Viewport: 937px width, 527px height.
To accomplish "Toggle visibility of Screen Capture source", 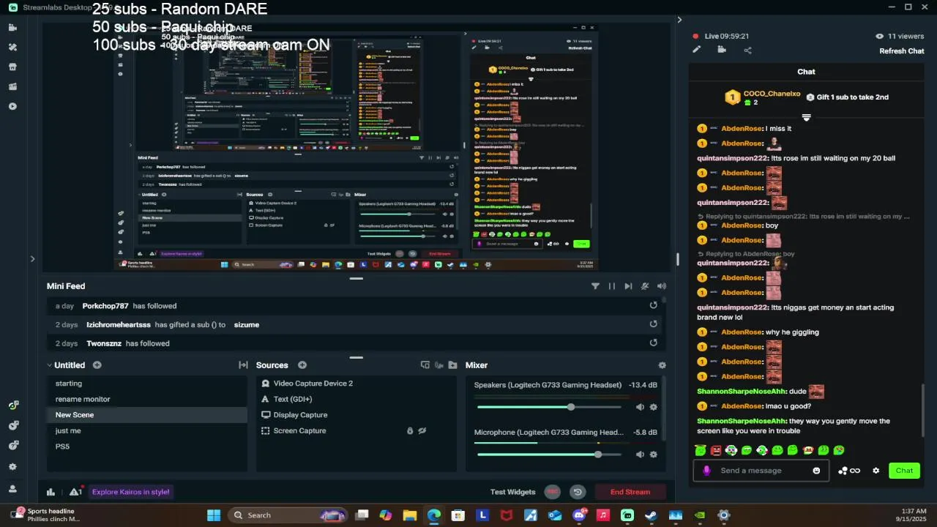I will pyautogui.click(x=422, y=430).
